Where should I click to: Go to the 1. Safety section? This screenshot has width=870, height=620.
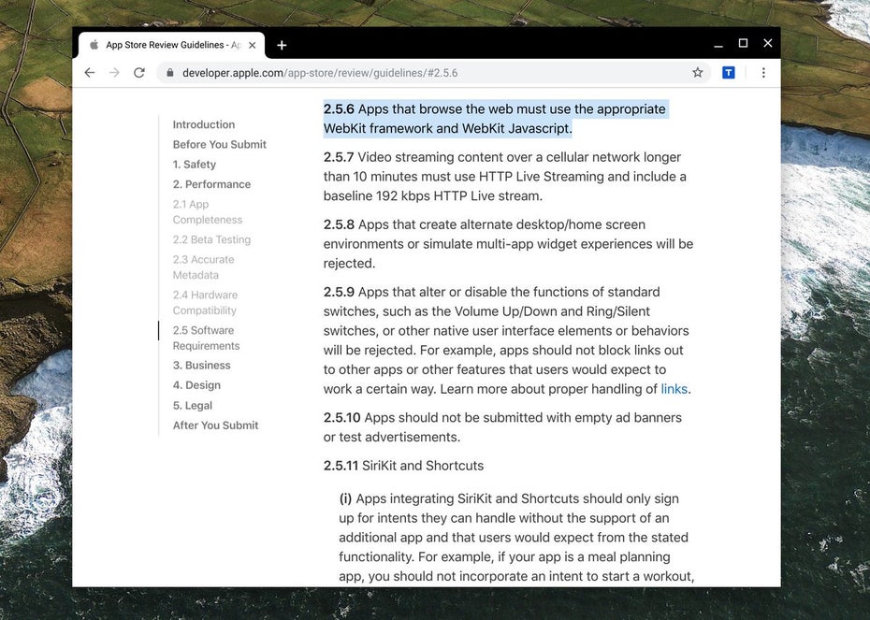click(195, 165)
